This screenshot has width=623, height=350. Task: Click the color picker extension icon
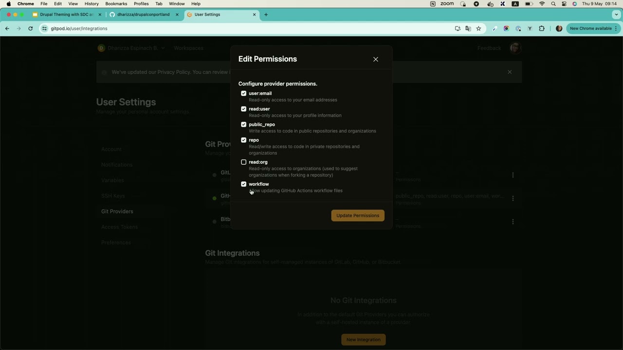tap(495, 29)
